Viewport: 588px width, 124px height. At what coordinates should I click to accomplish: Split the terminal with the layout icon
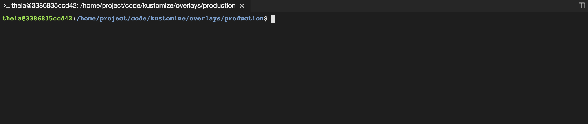coord(582,5)
